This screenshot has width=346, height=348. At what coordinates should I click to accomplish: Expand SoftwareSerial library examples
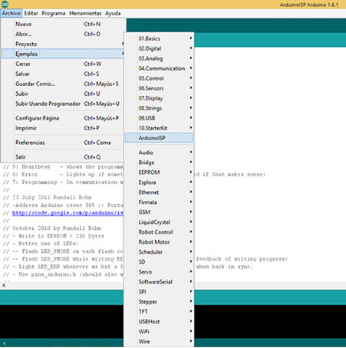click(x=159, y=282)
